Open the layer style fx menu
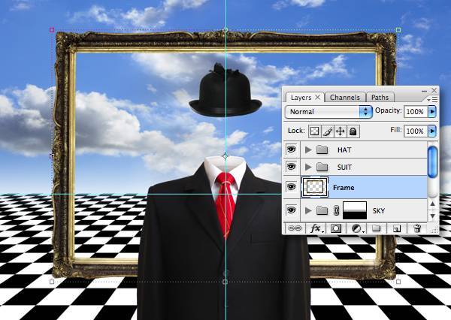The width and height of the screenshot is (451, 320). tap(316, 228)
